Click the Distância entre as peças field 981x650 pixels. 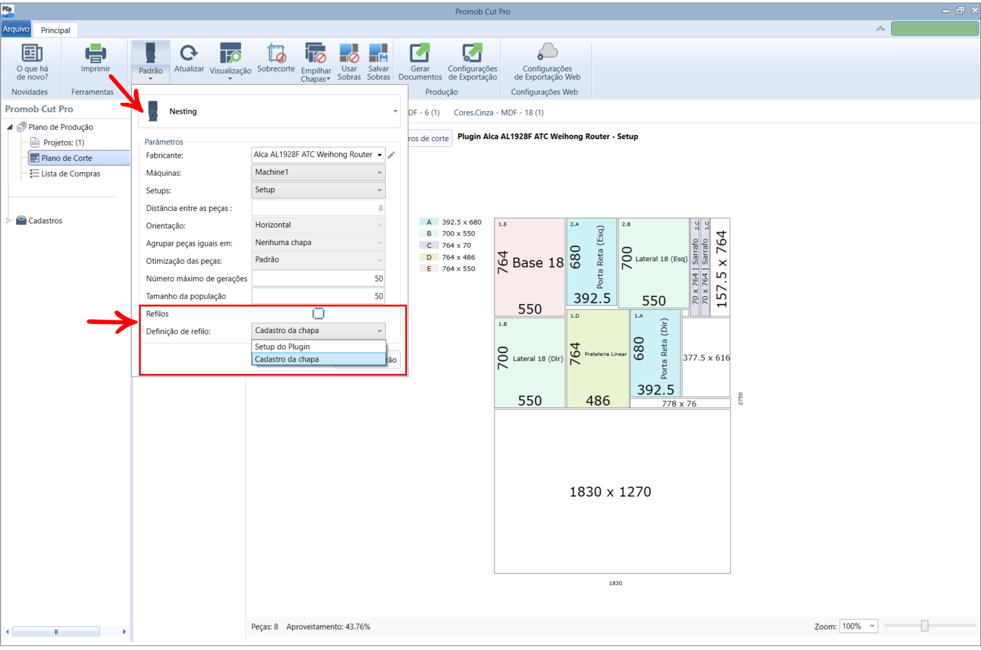click(x=318, y=208)
